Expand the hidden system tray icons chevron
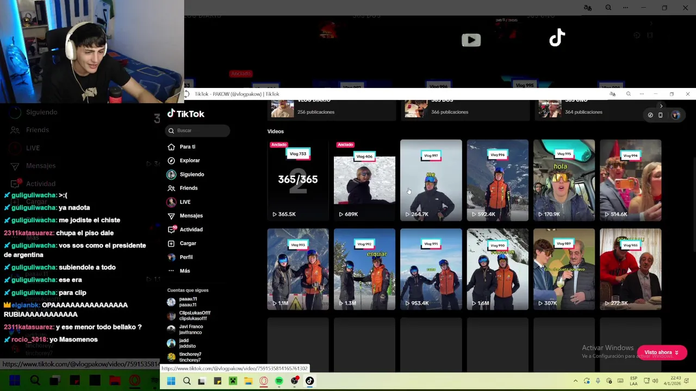This screenshot has height=391, width=696. [x=575, y=381]
